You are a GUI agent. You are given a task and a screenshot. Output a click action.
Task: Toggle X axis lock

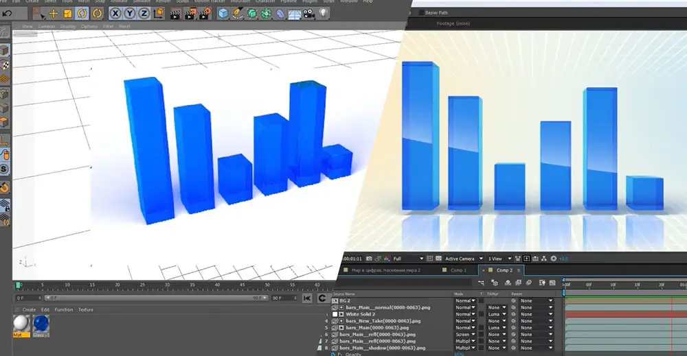point(115,14)
